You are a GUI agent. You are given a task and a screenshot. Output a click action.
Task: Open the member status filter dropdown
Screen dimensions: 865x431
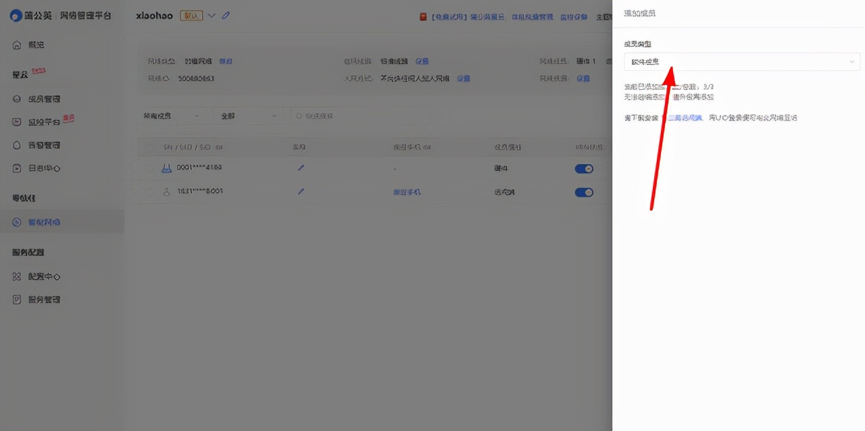(x=248, y=116)
